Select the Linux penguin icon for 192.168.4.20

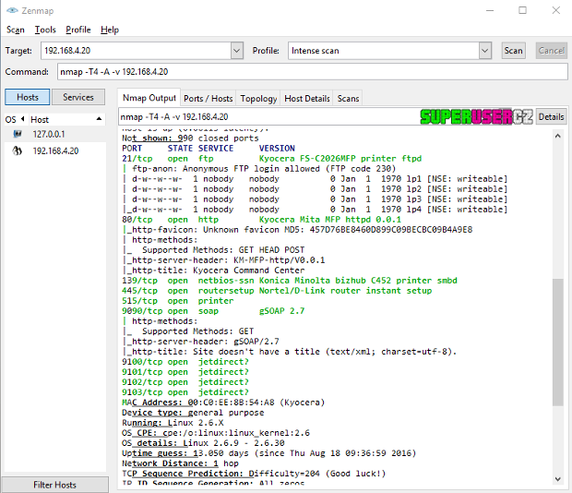coord(18,150)
